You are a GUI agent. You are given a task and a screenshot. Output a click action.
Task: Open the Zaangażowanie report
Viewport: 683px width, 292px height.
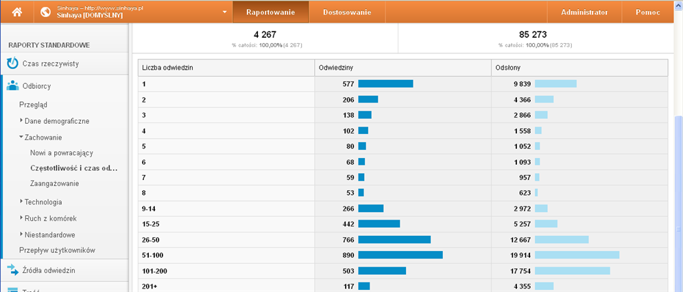(x=54, y=183)
